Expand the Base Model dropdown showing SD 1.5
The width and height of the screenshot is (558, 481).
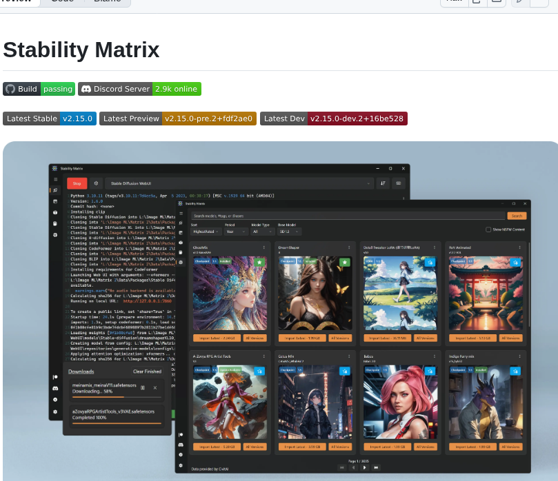(x=290, y=232)
